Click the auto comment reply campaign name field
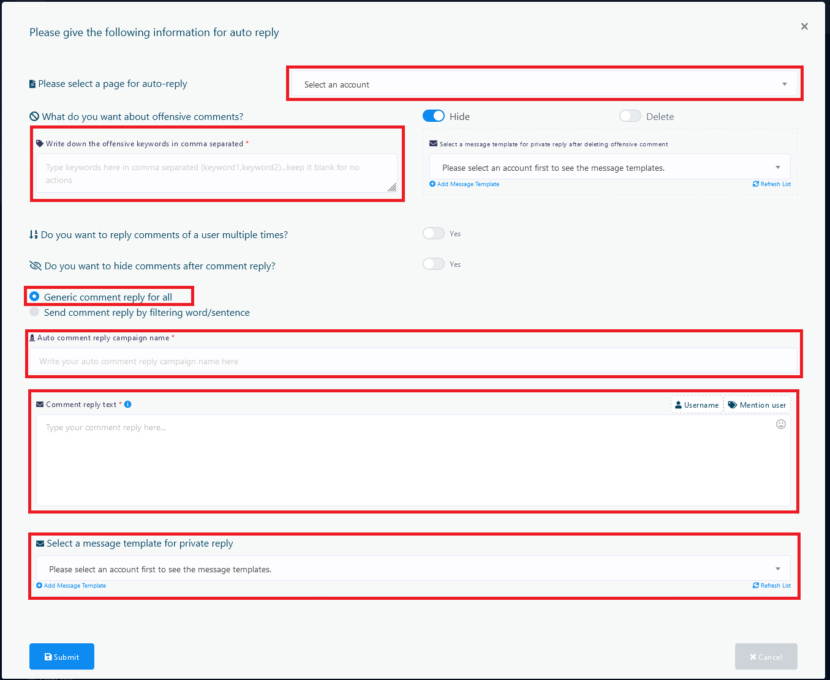 coord(414,361)
